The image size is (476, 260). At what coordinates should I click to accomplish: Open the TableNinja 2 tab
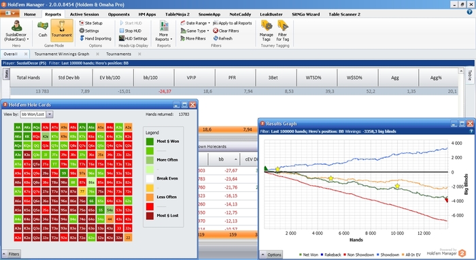177,14
